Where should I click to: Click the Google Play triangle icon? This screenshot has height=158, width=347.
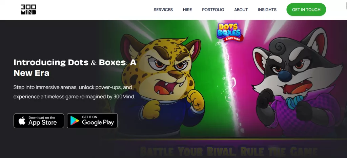coord(75,121)
